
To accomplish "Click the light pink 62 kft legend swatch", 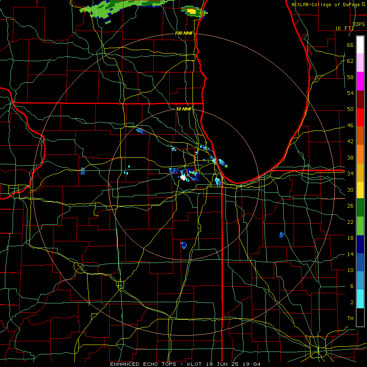I will click(x=360, y=63).
